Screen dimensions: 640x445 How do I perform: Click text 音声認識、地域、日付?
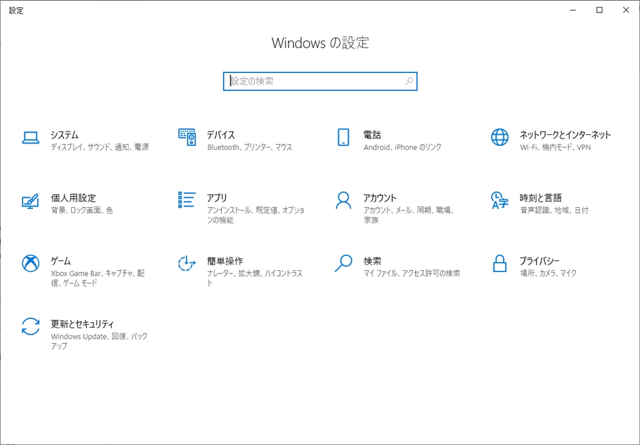pyautogui.click(x=554, y=210)
